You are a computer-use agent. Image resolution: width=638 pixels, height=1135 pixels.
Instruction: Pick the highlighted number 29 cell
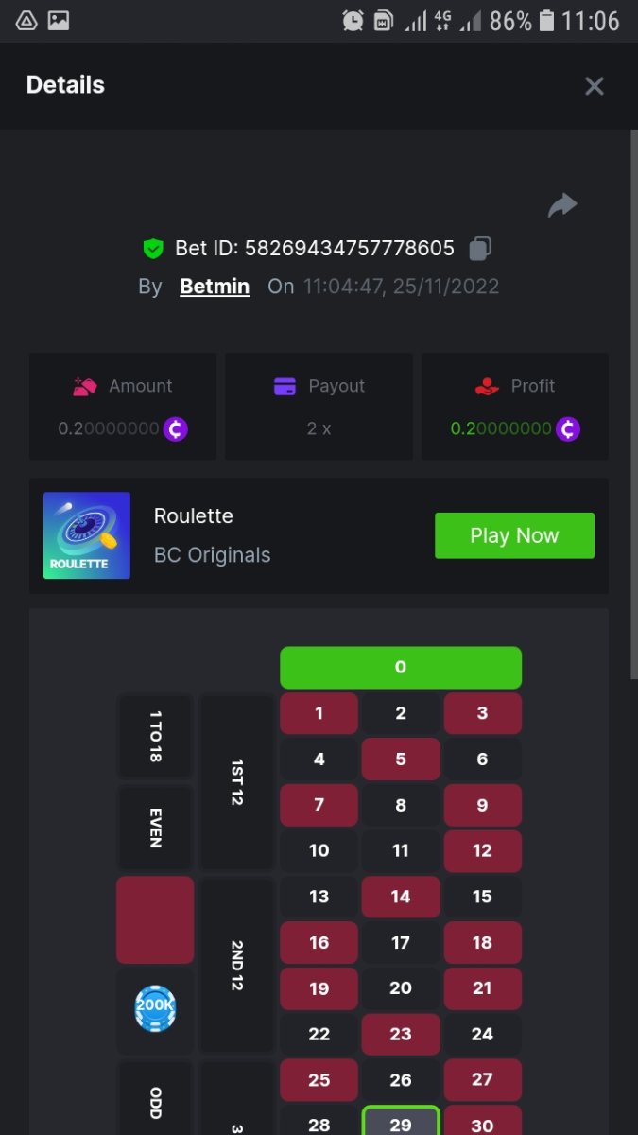(x=401, y=1122)
